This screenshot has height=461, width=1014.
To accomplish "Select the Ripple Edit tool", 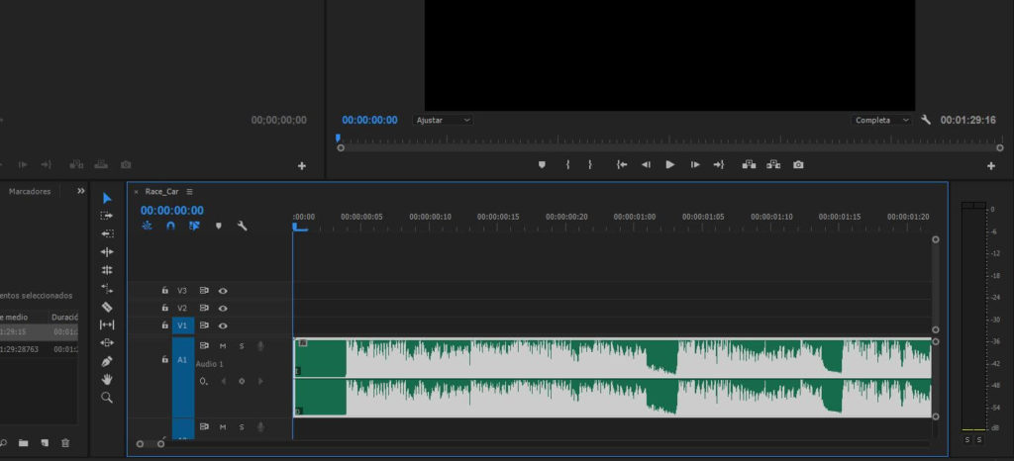I will click(x=107, y=252).
